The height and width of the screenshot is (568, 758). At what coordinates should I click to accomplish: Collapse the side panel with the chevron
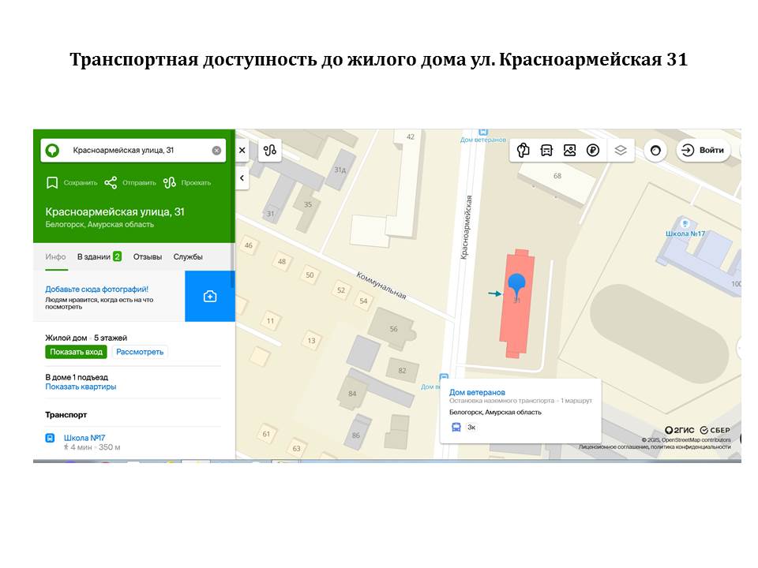(242, 179)
